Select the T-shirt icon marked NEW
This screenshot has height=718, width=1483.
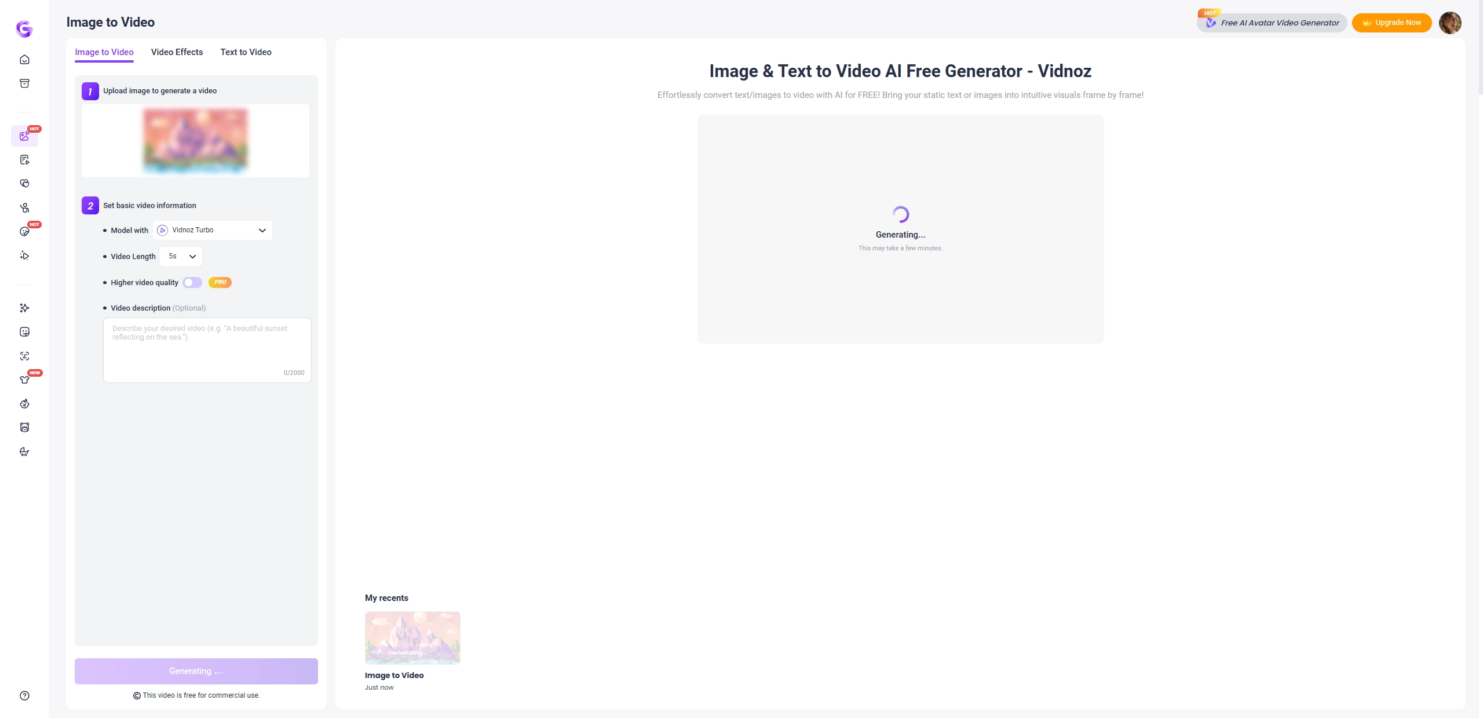(x=24, y=380)
